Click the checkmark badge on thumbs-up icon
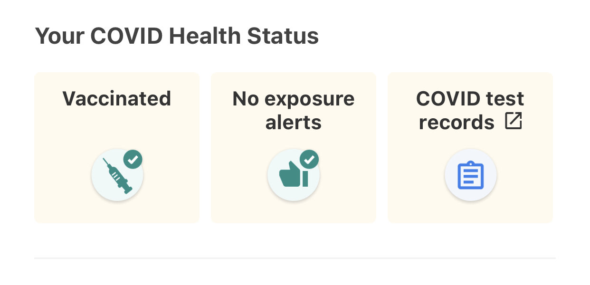The image size is (590, 285). coord(309,160)
